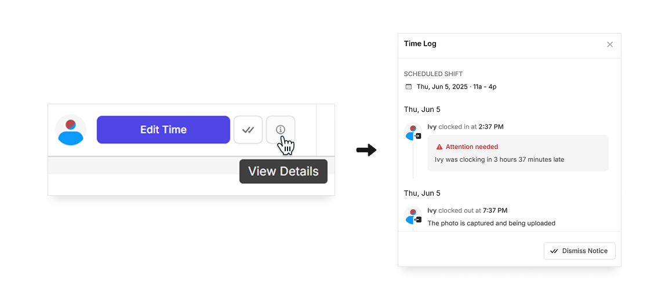Screen dimensions: 669x300
Task: Click the 7:37 PM clock-out time
Action: point(495,210)
